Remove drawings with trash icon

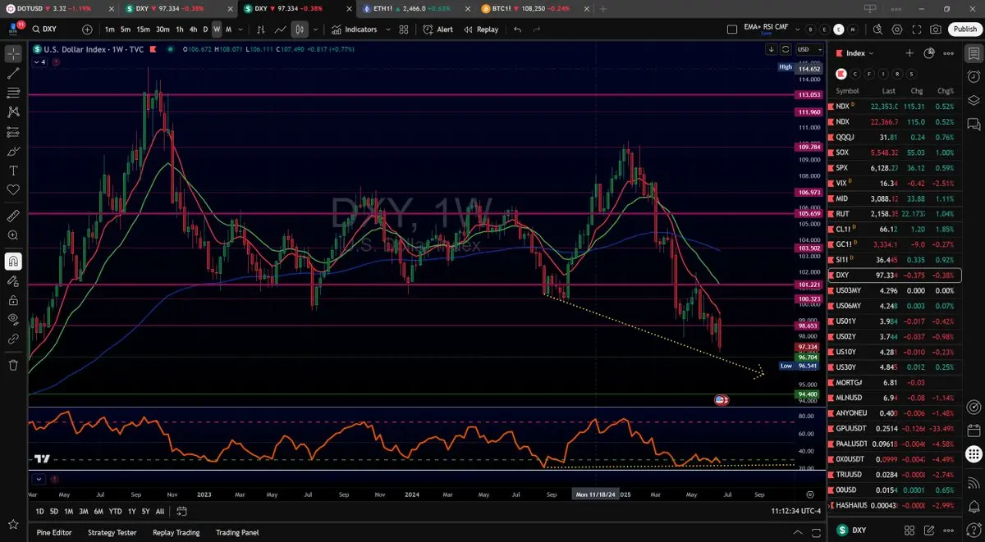click(13, 365)
